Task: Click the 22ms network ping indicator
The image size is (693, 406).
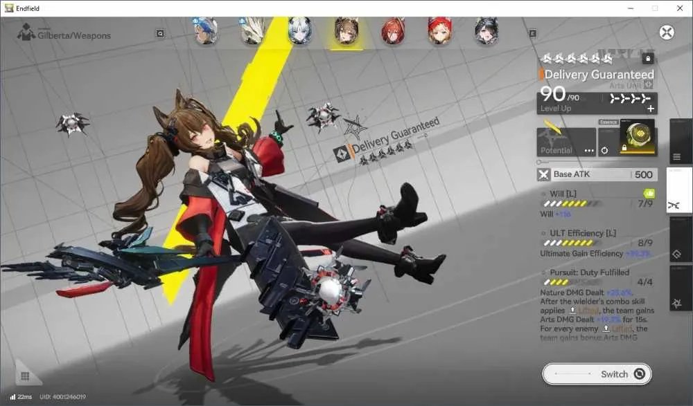Action: pos(21,397)
